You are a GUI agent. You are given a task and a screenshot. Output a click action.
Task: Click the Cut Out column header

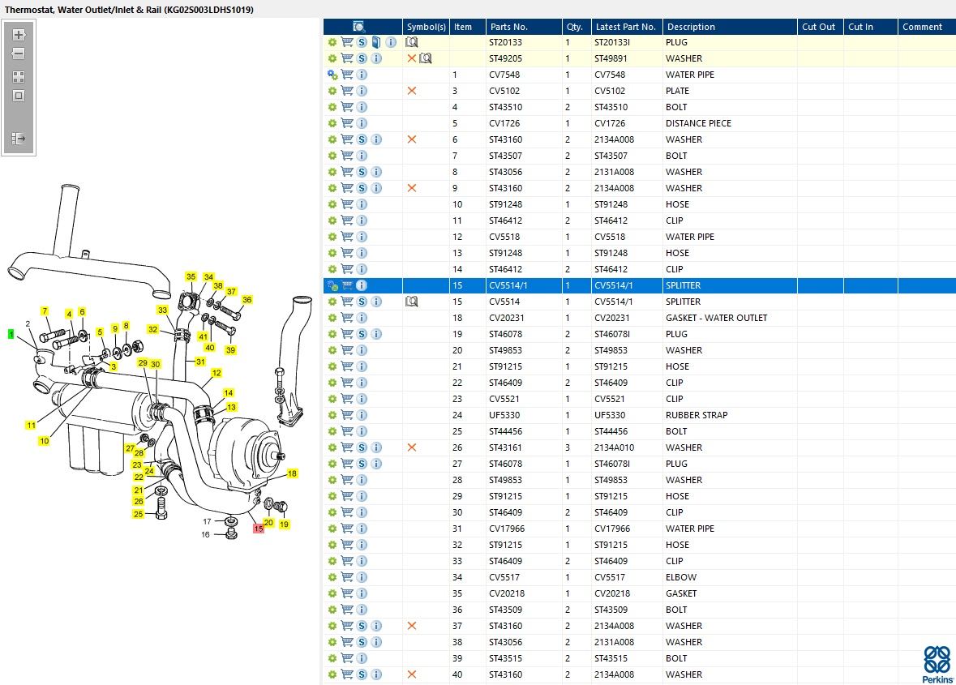click(820, 27)
